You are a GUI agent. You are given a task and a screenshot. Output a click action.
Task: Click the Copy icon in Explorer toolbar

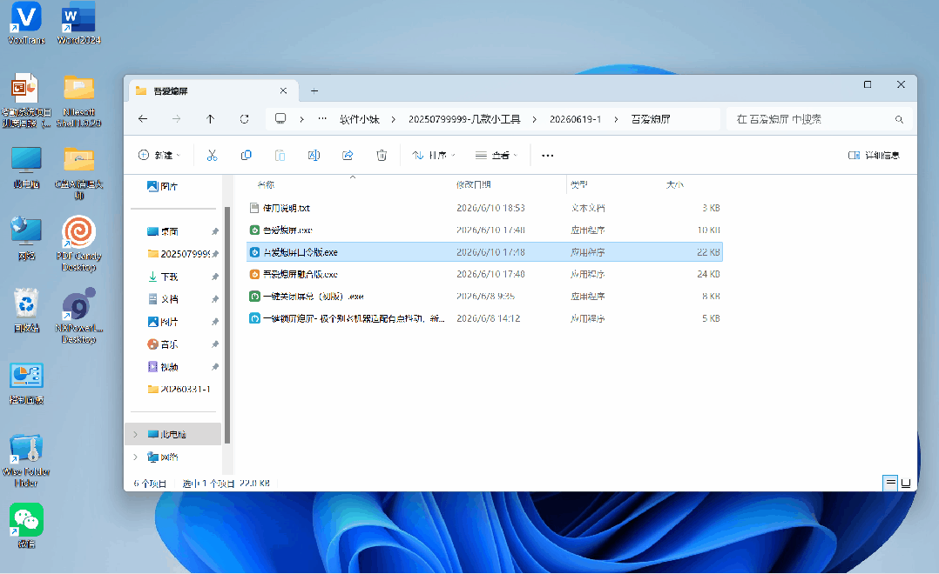click(247, 156)
